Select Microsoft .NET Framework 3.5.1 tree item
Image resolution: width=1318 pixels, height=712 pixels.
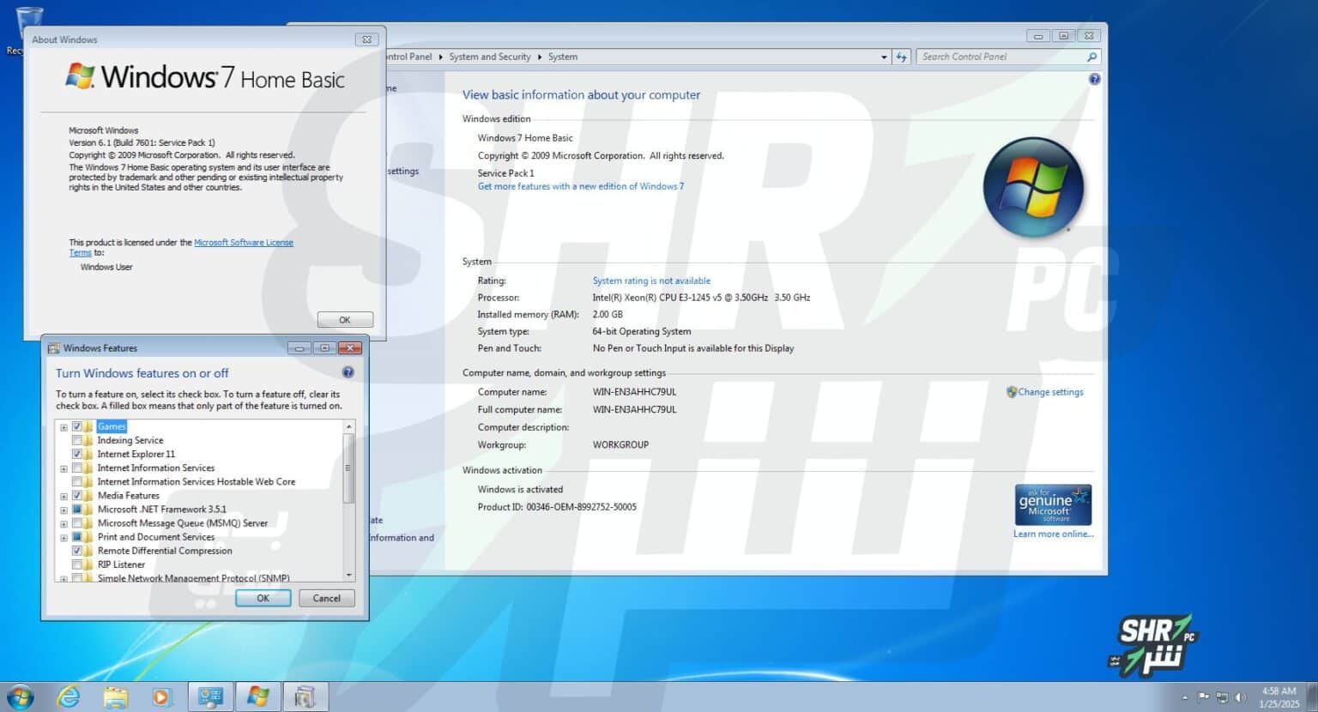161,509
